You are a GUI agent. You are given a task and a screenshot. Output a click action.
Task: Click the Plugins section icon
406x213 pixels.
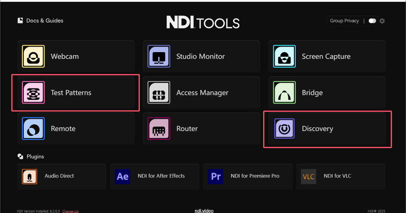pos(20,157)
